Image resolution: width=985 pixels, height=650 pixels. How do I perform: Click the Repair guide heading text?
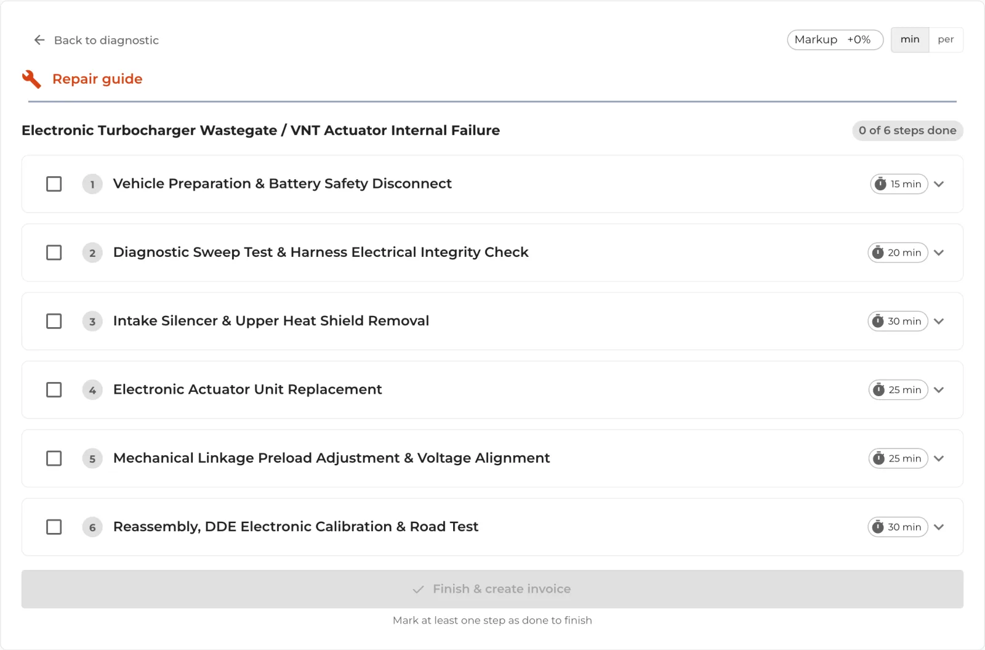[97, 79]
